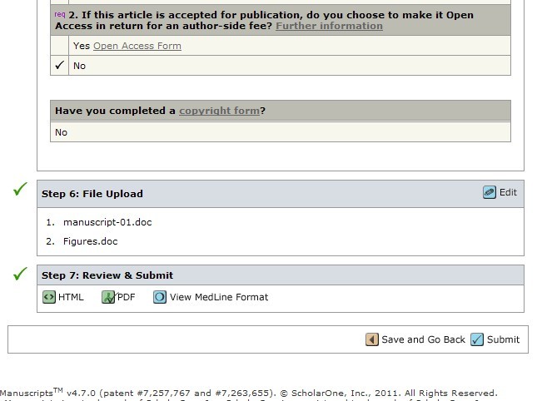Click the green checkmark beside Step 7
The width and height of the screenshot is (547, 401).
coord(21,273)
